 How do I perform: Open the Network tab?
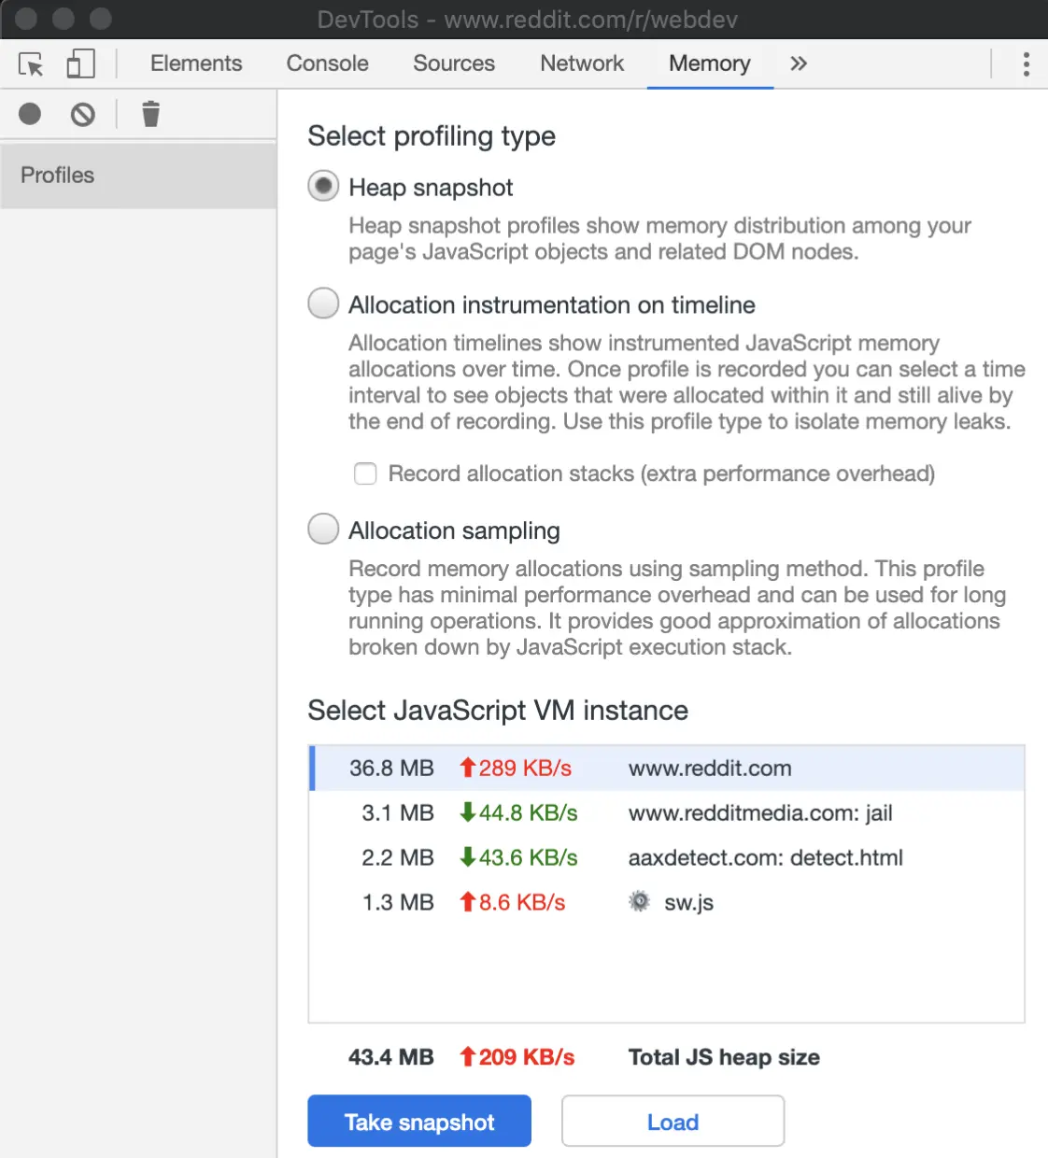[581, 64]
